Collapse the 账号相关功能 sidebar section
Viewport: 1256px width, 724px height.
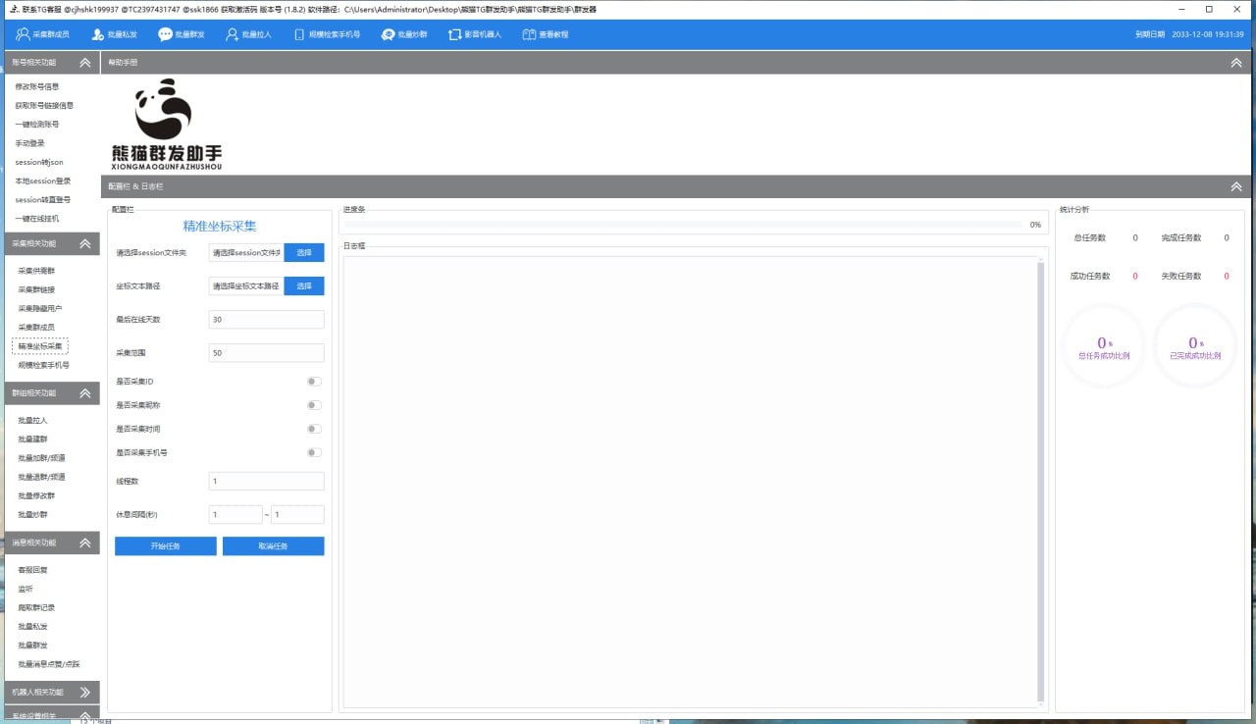tap(85, 62)
